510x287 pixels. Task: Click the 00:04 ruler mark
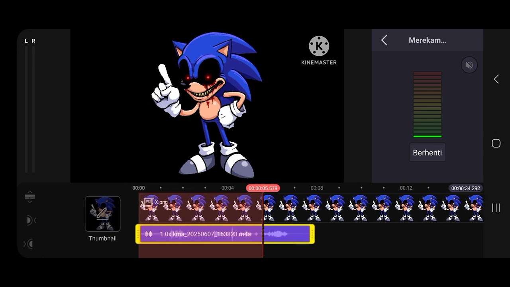pos(228,188)
